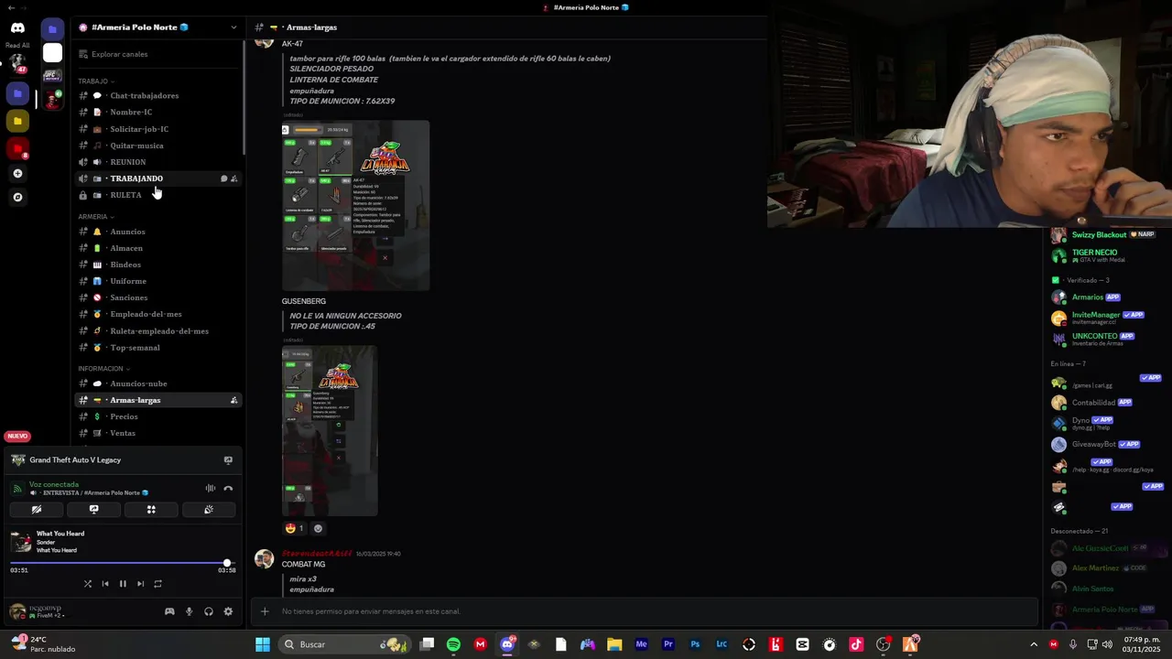Open the Ruleta-empleado-del-mes channel

(x=157, y=331)
